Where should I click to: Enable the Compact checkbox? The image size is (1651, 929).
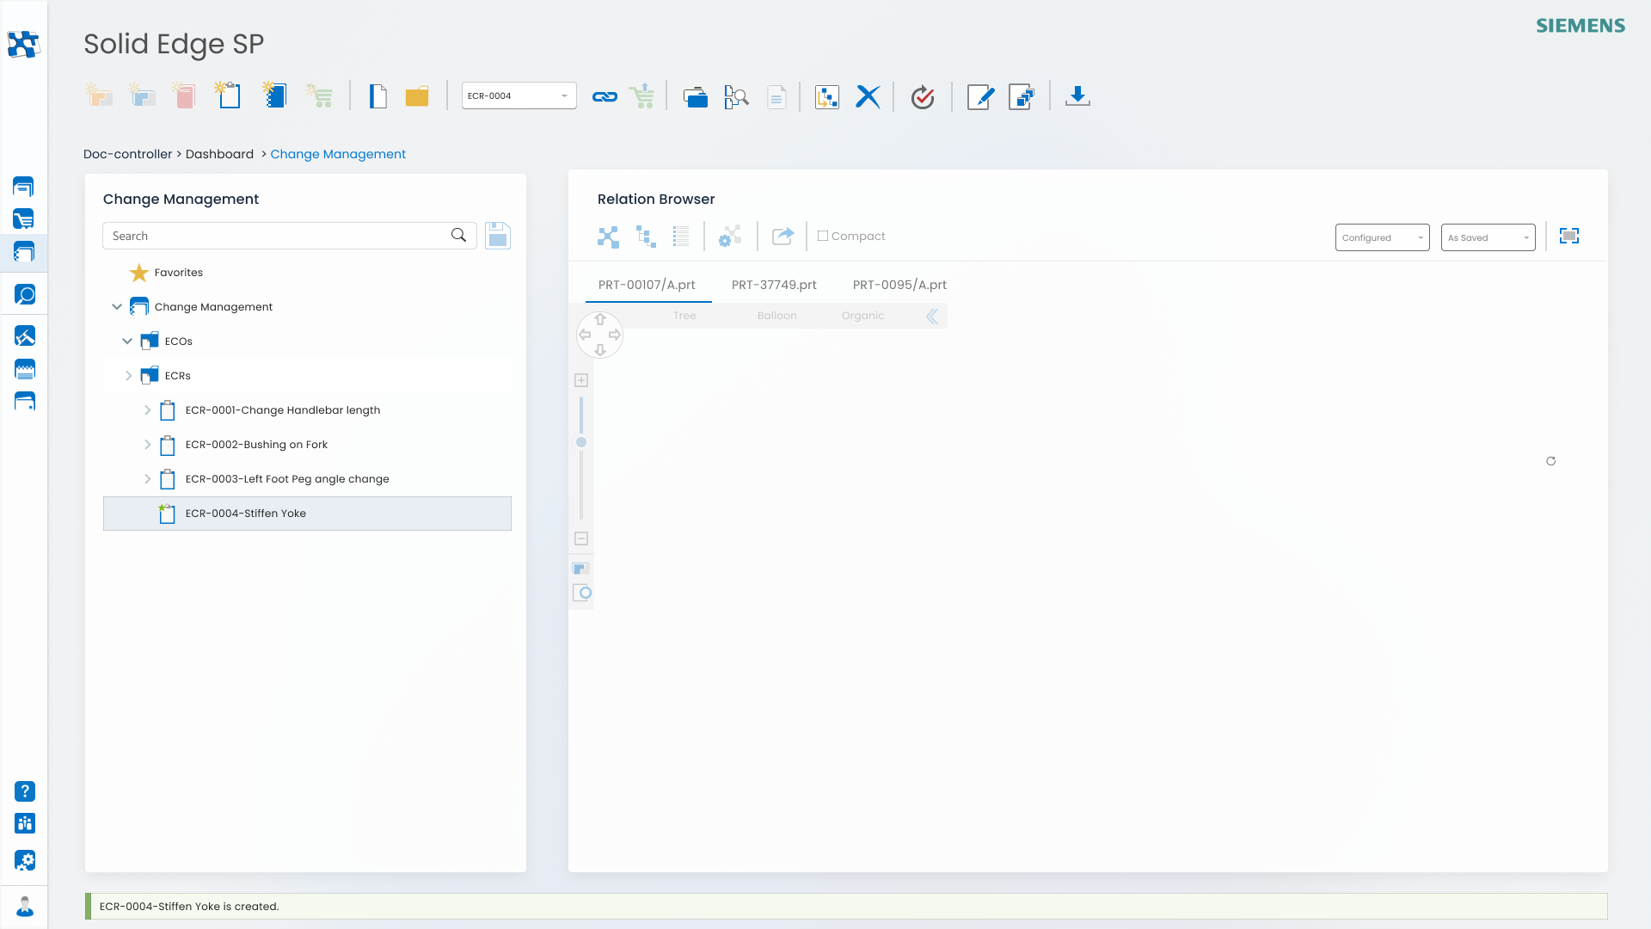click(823, 236)
